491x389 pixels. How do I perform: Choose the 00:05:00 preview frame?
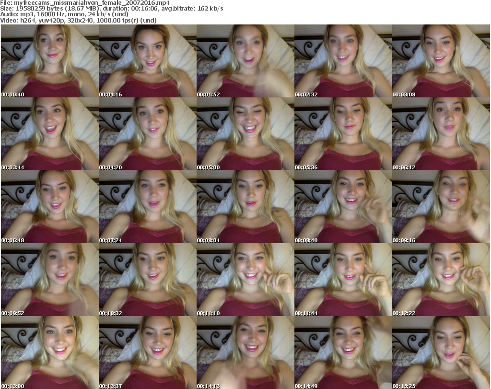point(245,134)
